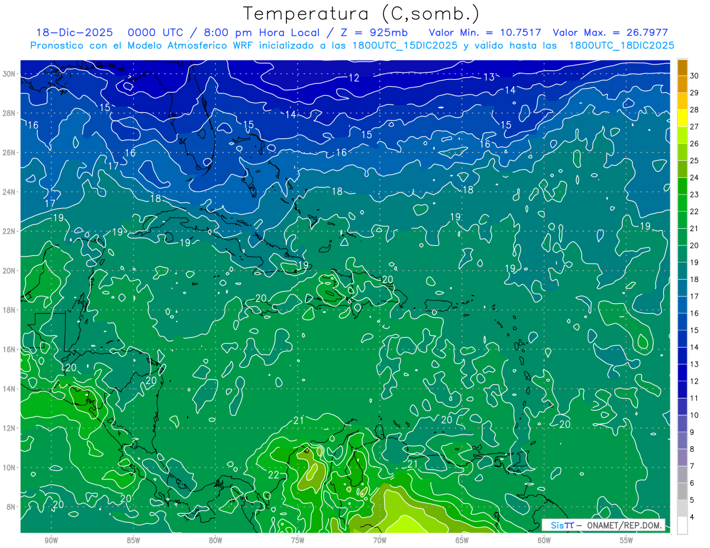Viewport: 710px width, 548px height.
Task: Click the purple swatch between 7 and 8
Action: pyautogui.click(x=683, y=458)
